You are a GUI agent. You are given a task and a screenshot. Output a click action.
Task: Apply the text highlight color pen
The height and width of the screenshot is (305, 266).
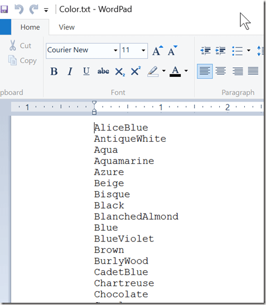click(153, 71)
